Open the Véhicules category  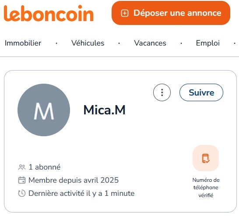coord(88,43)
